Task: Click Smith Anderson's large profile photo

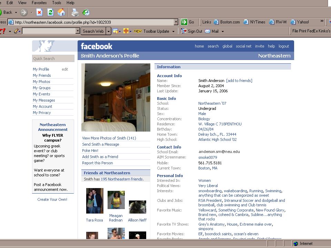Action: [116, 97]
